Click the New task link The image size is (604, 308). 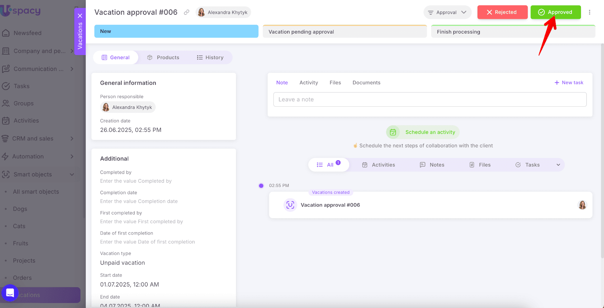click(x=569, y=83)
